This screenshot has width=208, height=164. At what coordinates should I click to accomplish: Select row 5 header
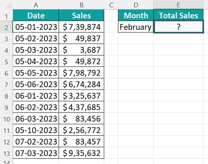click(6, 62)
